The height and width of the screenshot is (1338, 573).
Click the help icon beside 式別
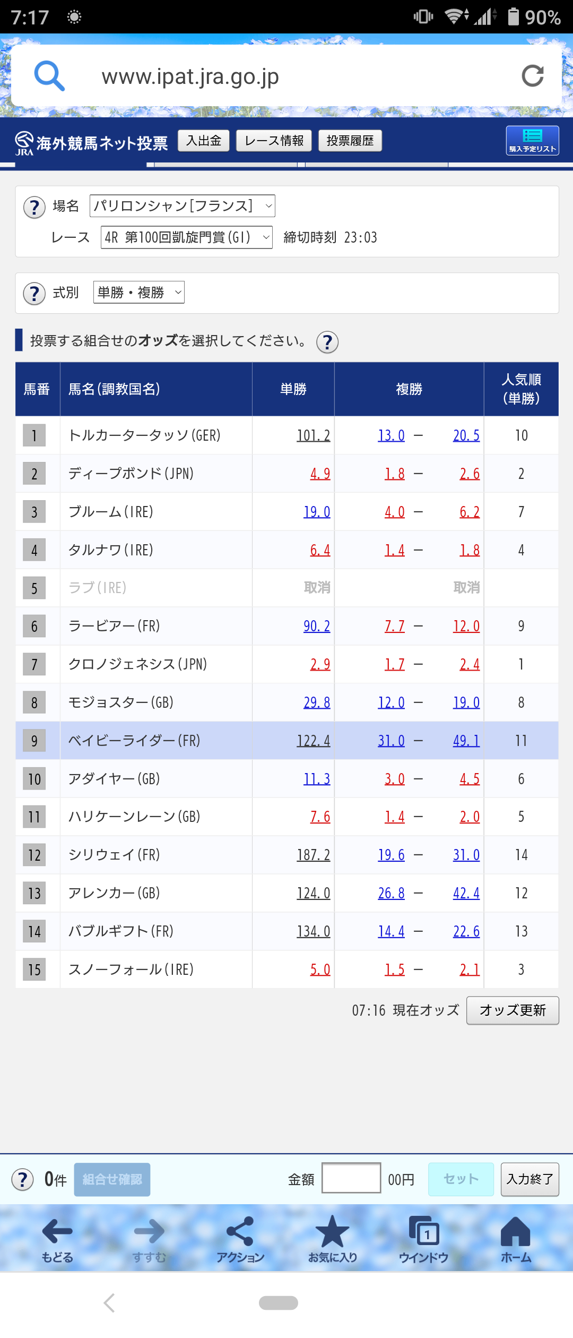pyautogui.click(x=34, y=293)
